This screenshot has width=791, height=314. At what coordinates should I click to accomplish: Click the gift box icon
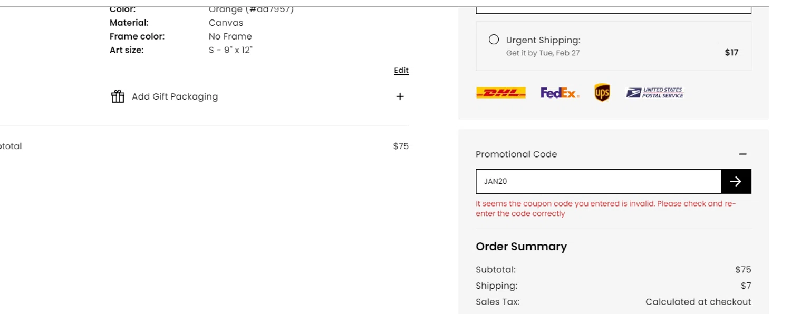click(x=118, y=96)
